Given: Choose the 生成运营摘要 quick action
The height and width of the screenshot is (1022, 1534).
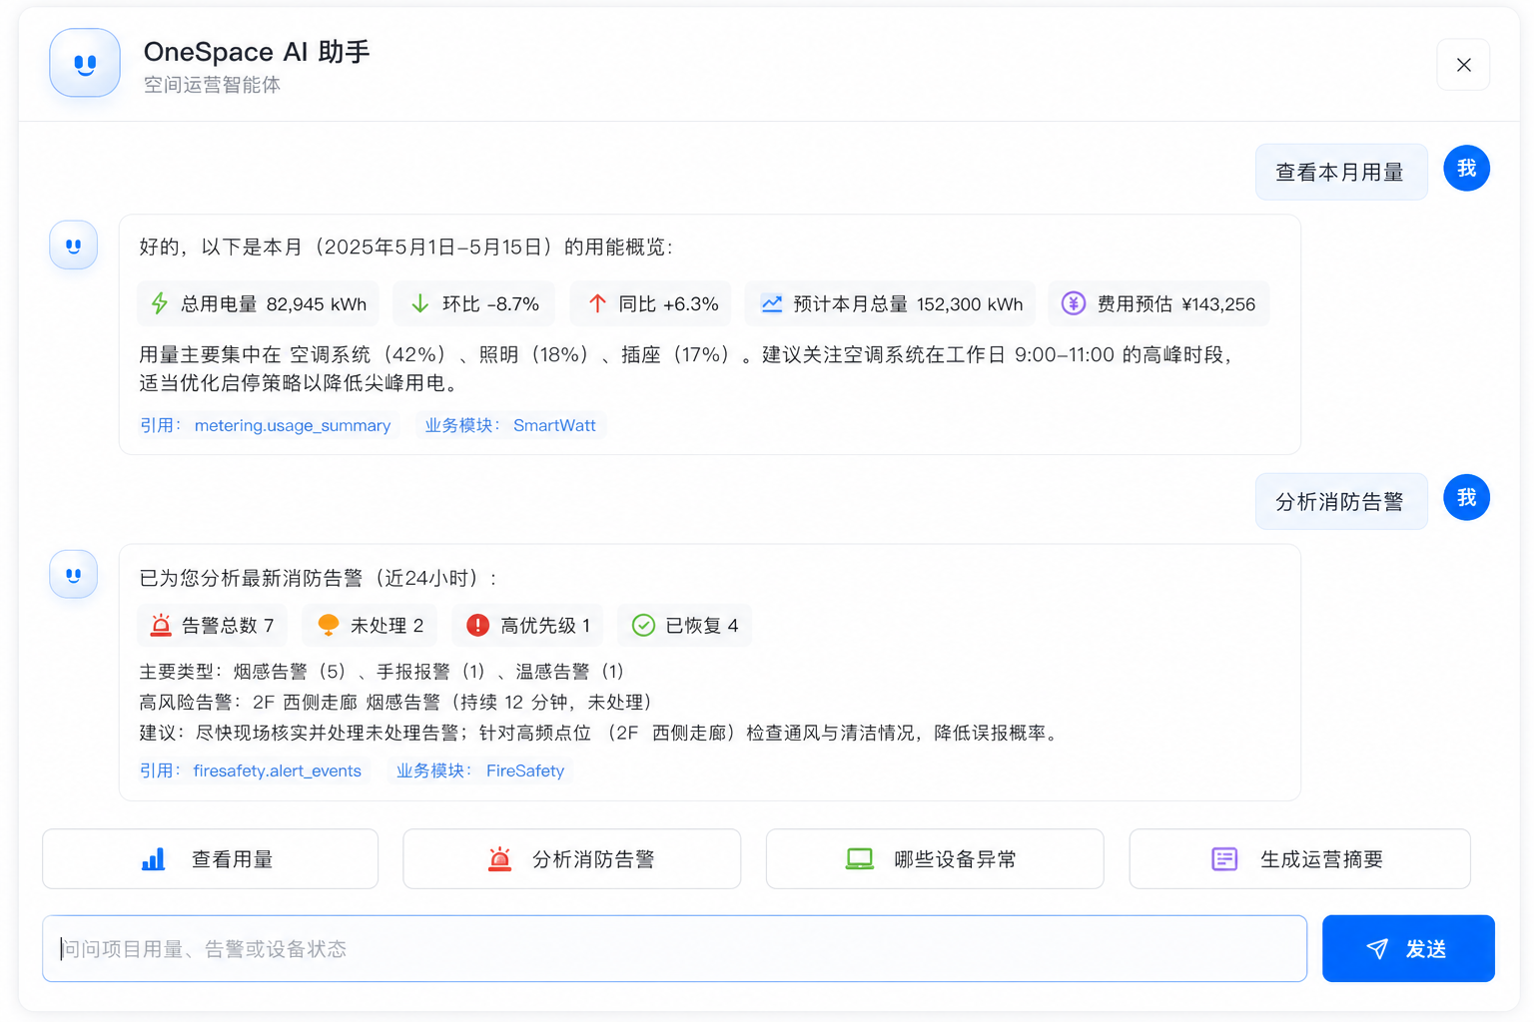Looking at the screenshot, I should [x=1300, y=859].
